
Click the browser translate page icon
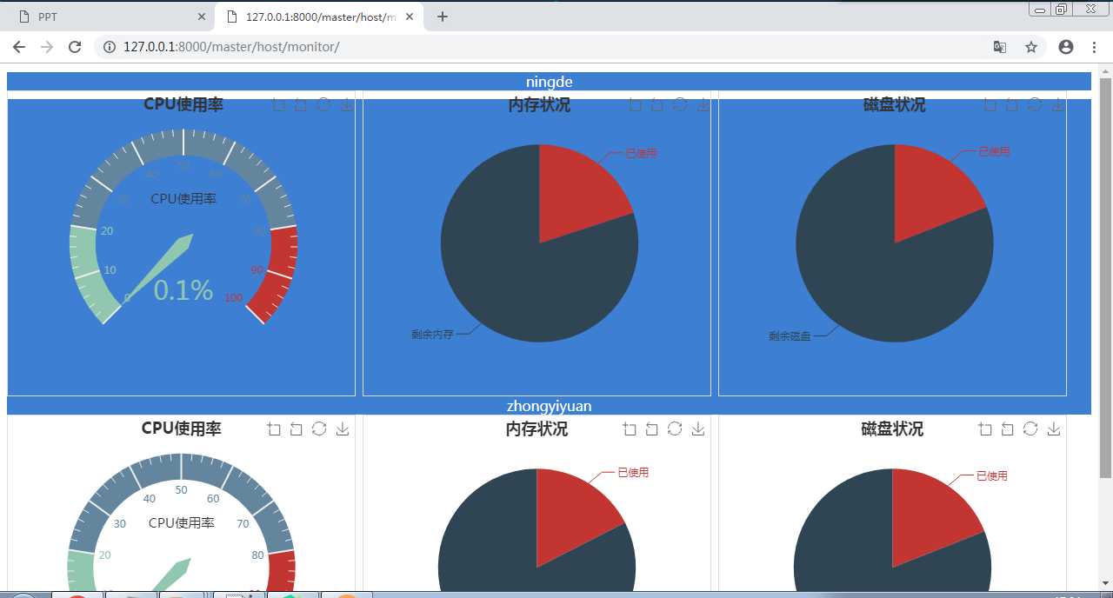[x=1000, y=47]
